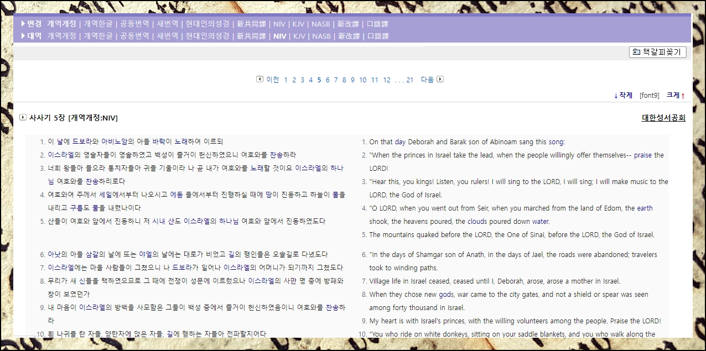The image size is (706, 351).
Task: Click the linked word 'clouds' in English verse 4
Action: (477, 222)
